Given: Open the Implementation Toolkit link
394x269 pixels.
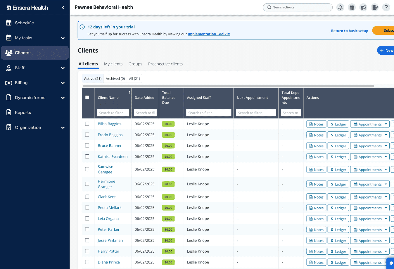Looking at the screenshot, I should (209, 34).
